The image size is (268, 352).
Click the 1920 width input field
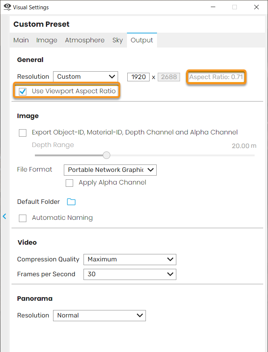click(x=138, y=77)
